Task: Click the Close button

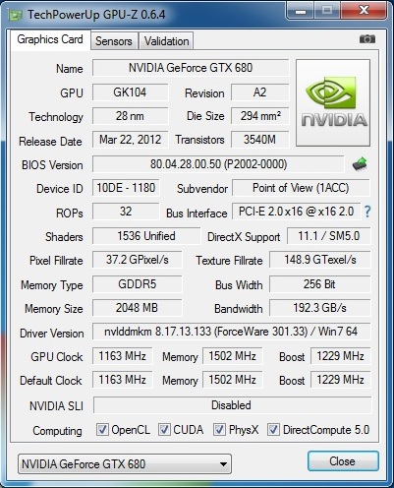Action: (x=343, y=461)
